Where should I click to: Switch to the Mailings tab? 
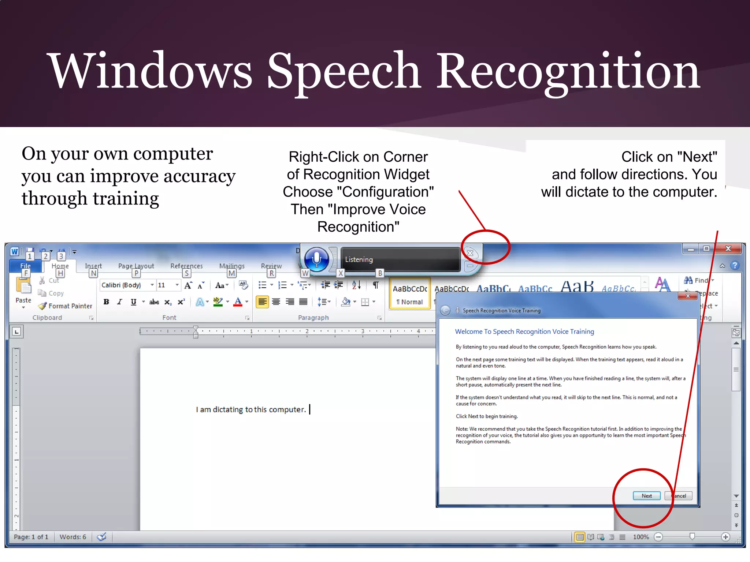point(232,266)
